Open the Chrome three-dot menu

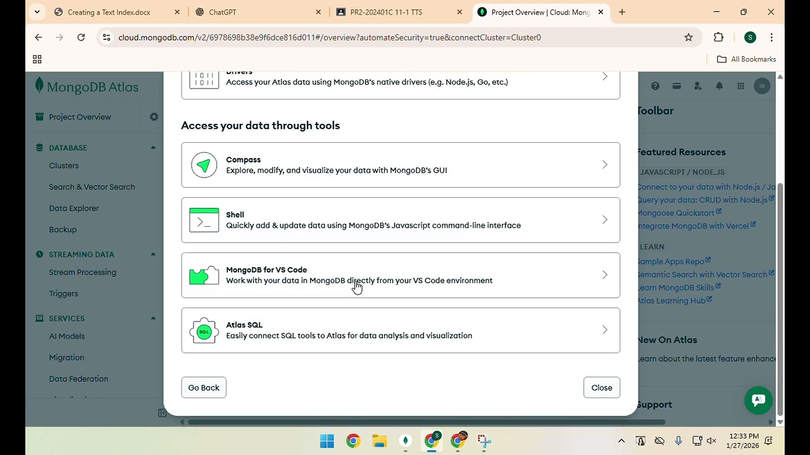771,37
